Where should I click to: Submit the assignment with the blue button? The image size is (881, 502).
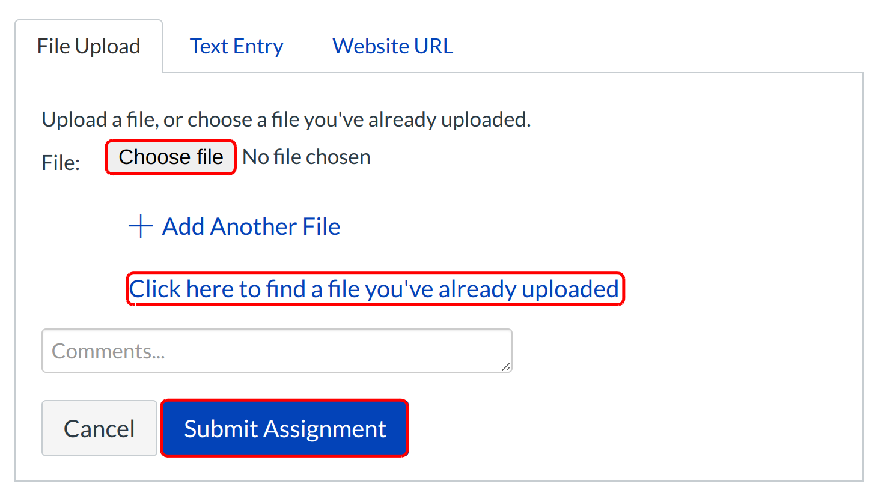(x=285, y=429)
